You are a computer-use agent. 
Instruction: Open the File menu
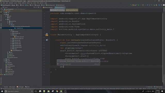pos(1,3)
